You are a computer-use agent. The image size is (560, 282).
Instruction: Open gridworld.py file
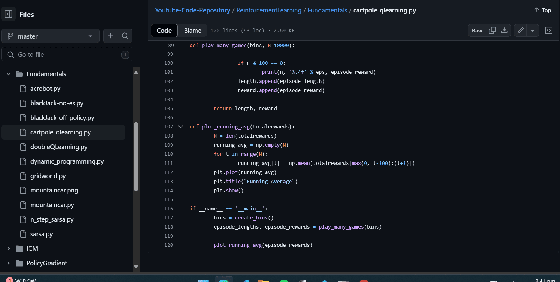[48, 176]
